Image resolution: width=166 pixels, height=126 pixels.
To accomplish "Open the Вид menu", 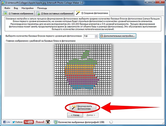I will (x=16, y=8).
